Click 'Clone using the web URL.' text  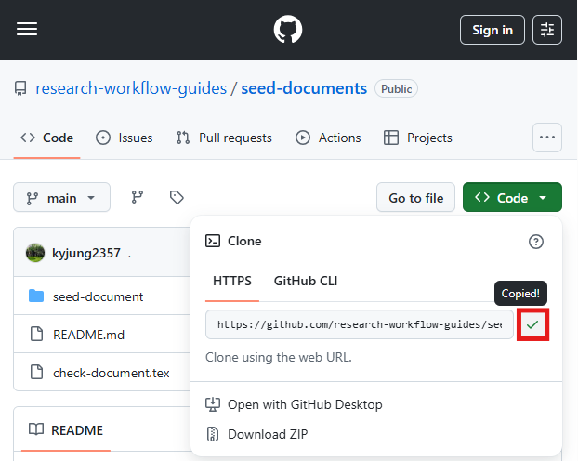tap(278, 357)
